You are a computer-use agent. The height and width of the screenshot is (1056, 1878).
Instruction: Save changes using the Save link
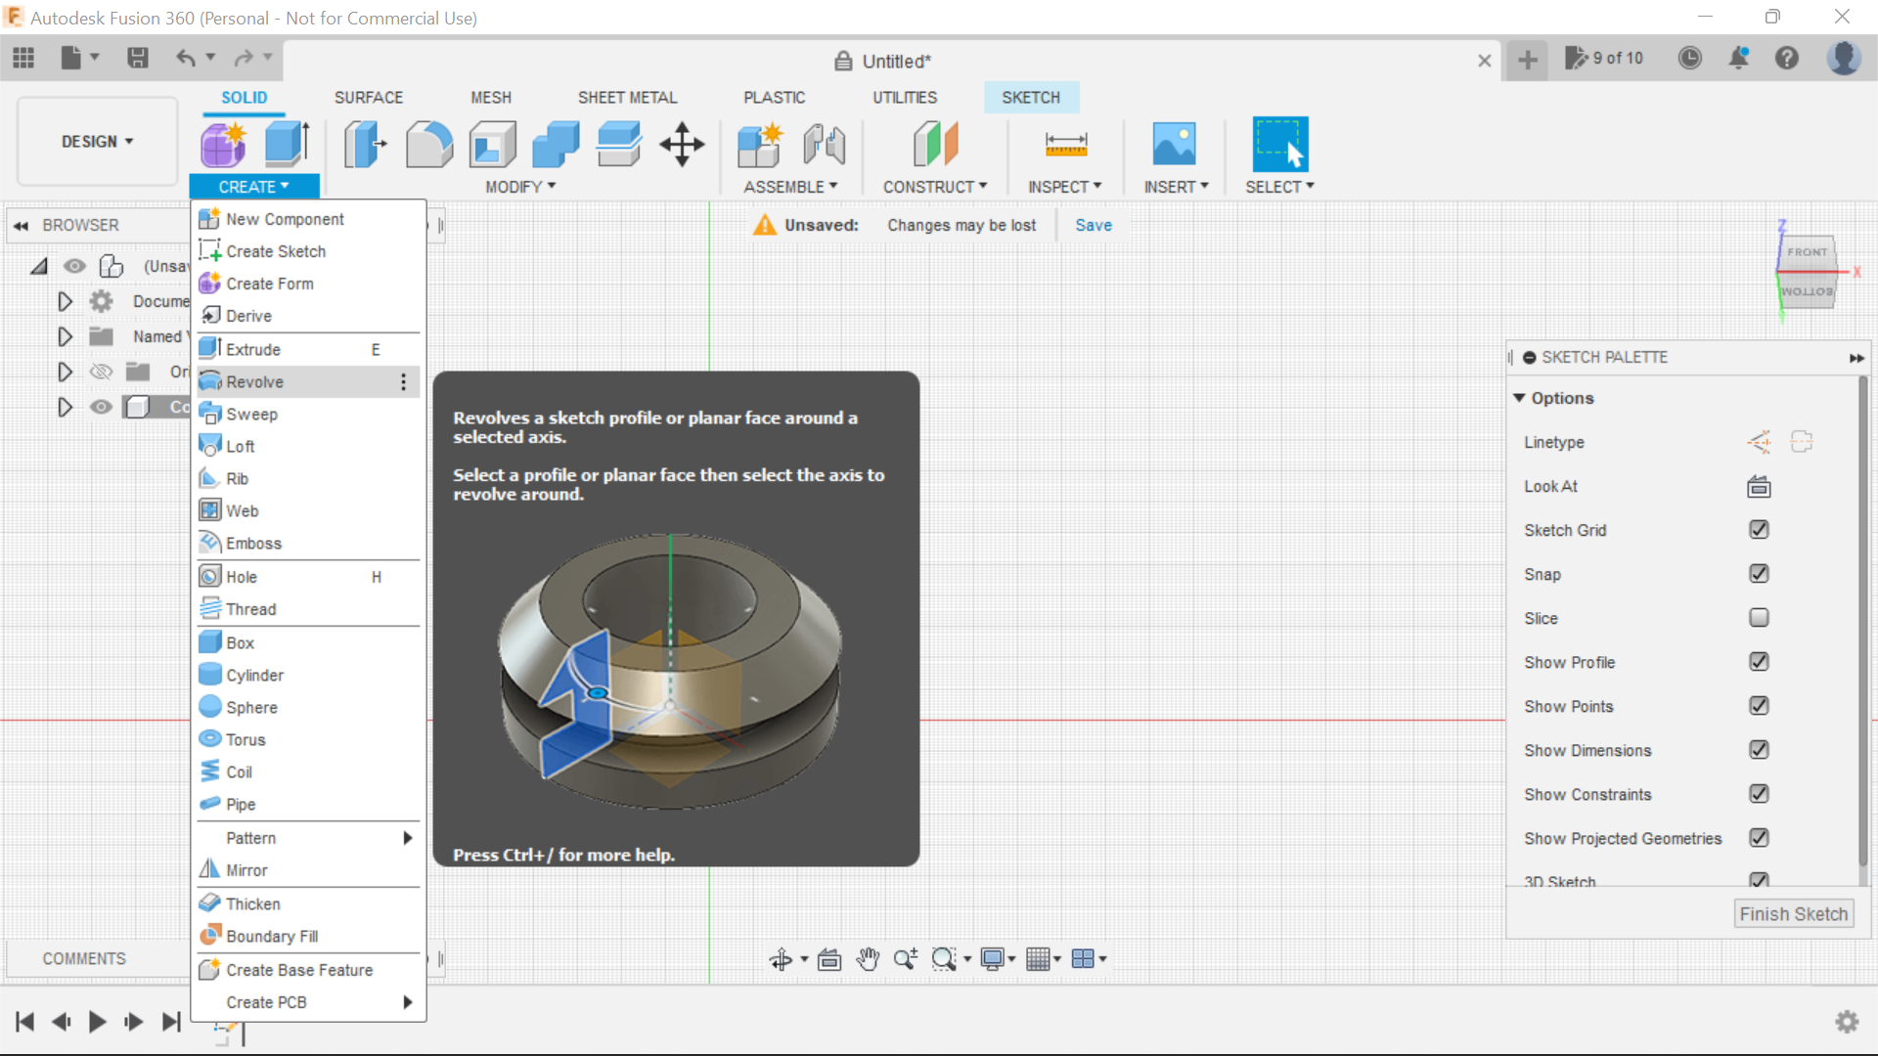(1093, 225)
